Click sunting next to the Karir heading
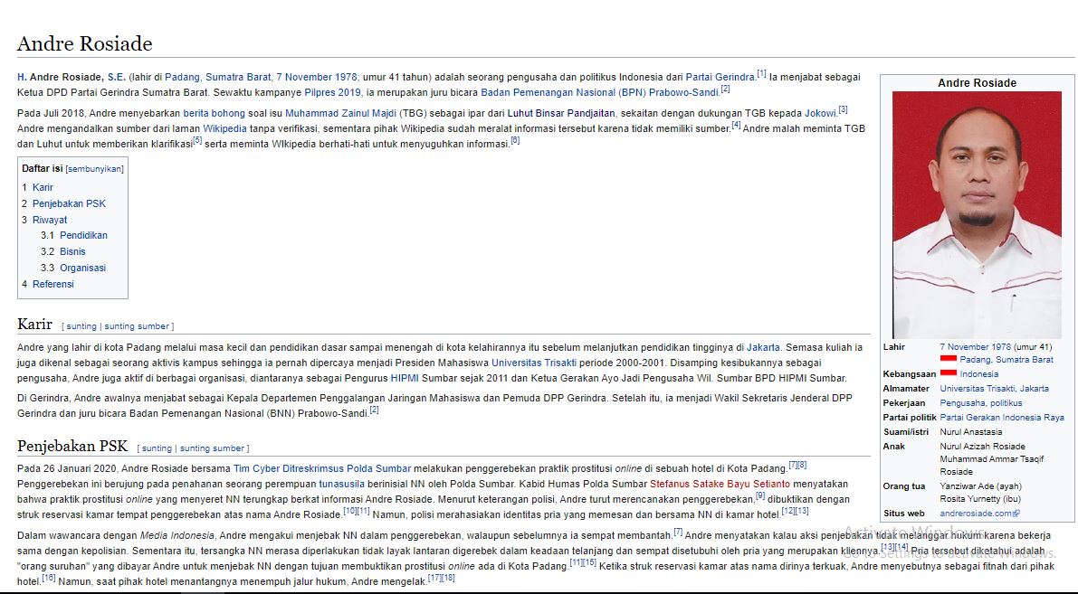This screenshot has height=594, width=1078. [x=81, y=327]
